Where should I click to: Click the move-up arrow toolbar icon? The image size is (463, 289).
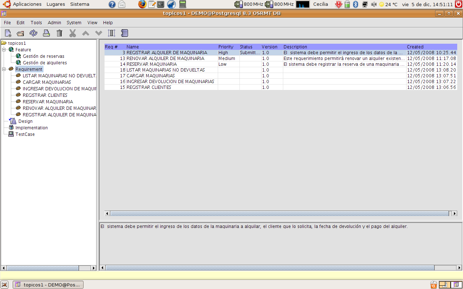click(85, 33)
